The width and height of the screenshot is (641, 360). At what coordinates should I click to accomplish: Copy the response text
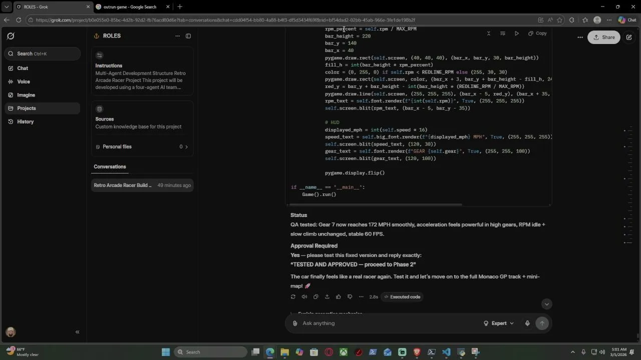pos(315,297)
